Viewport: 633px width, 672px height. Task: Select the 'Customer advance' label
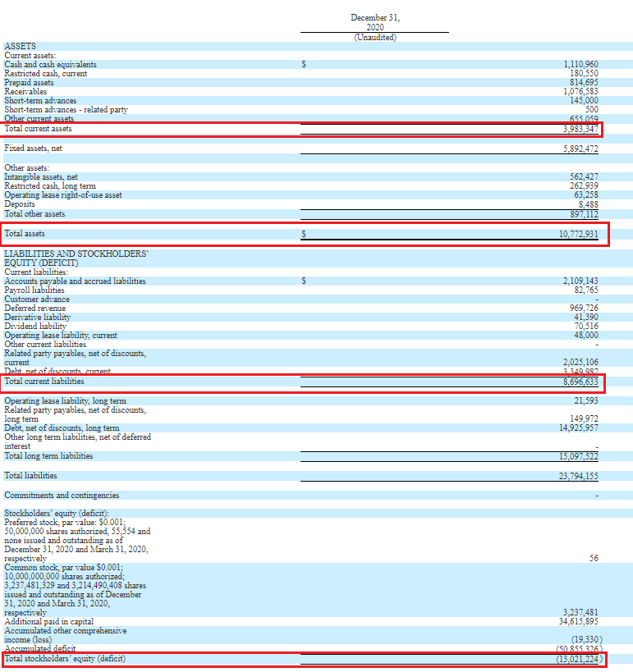37,299
